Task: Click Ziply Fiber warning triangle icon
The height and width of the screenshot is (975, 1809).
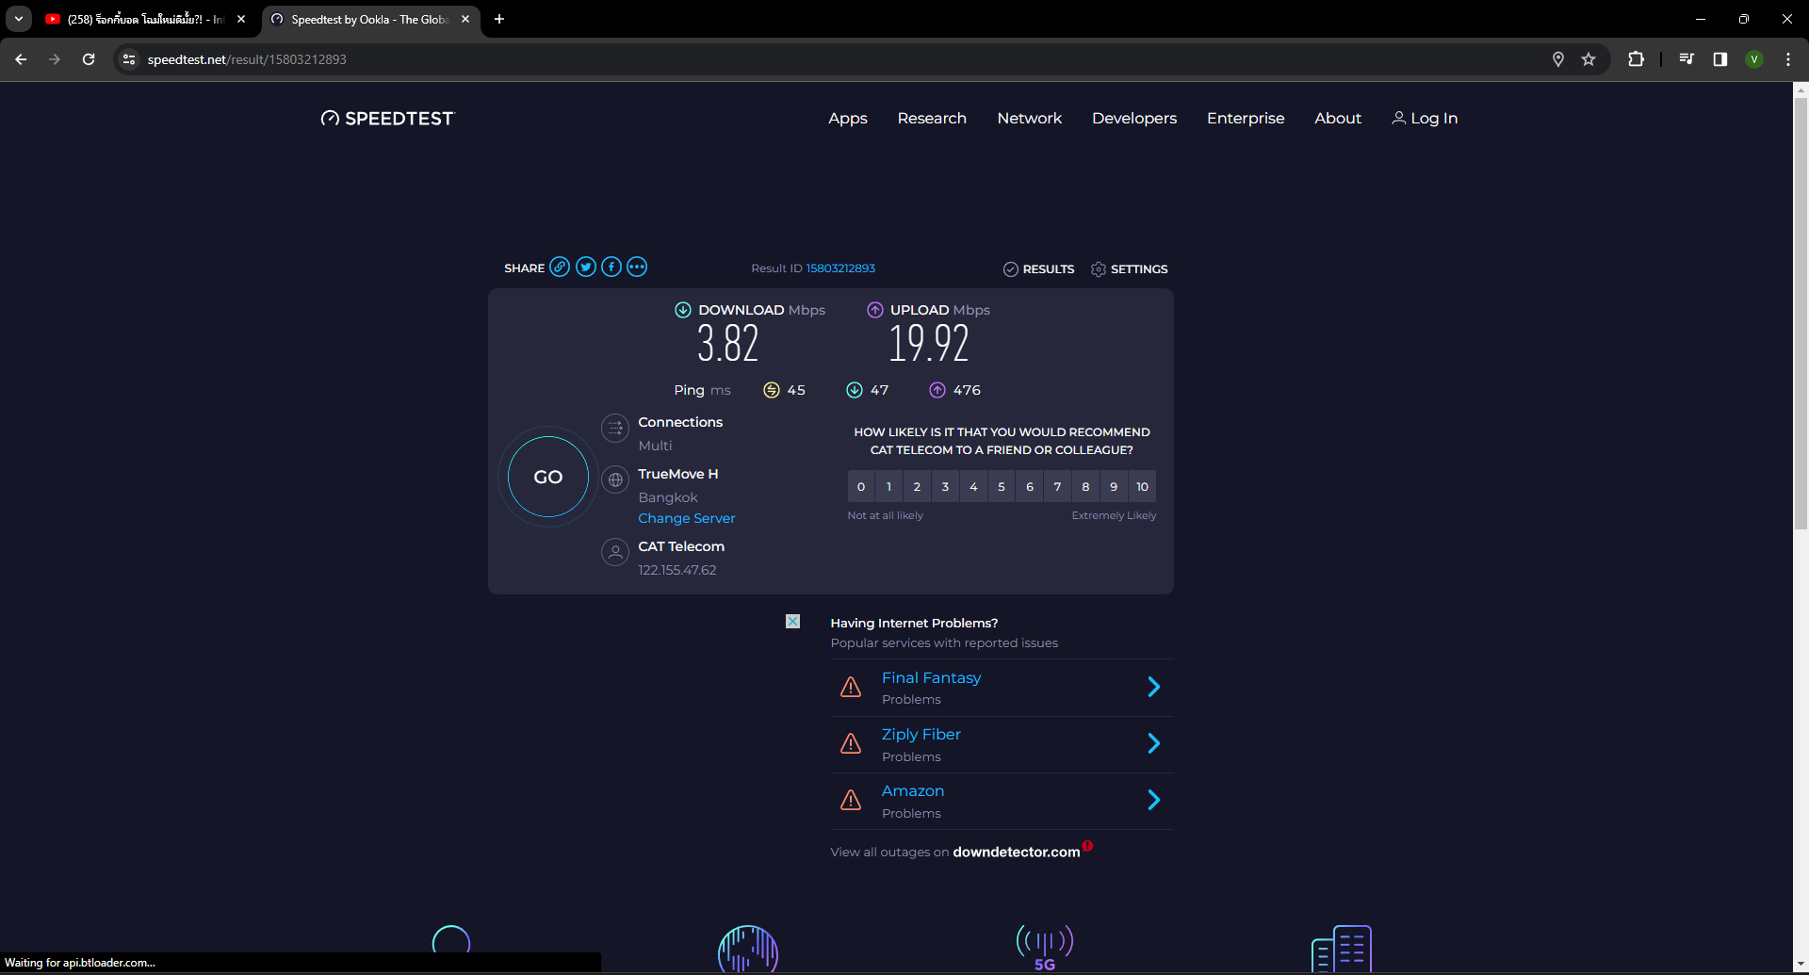Action: [x=851, y=743]
